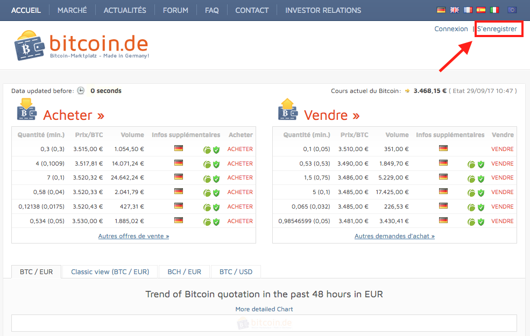
Task: Click German flag in 3.520,33 € buy row
Action: (179, 191)
